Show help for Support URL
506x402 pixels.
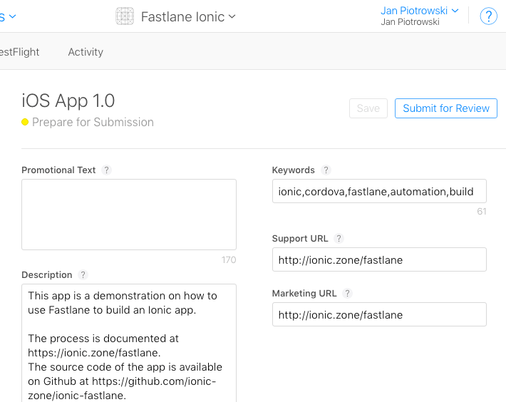(x=339, y=239)
